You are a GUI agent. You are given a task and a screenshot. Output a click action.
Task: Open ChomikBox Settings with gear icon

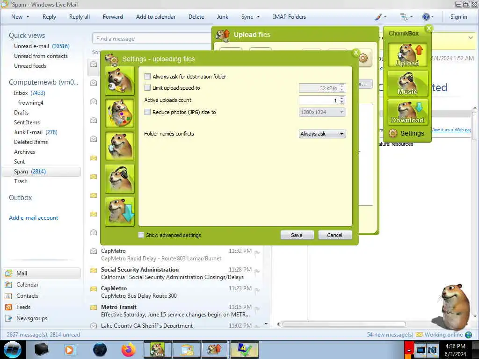406,133
